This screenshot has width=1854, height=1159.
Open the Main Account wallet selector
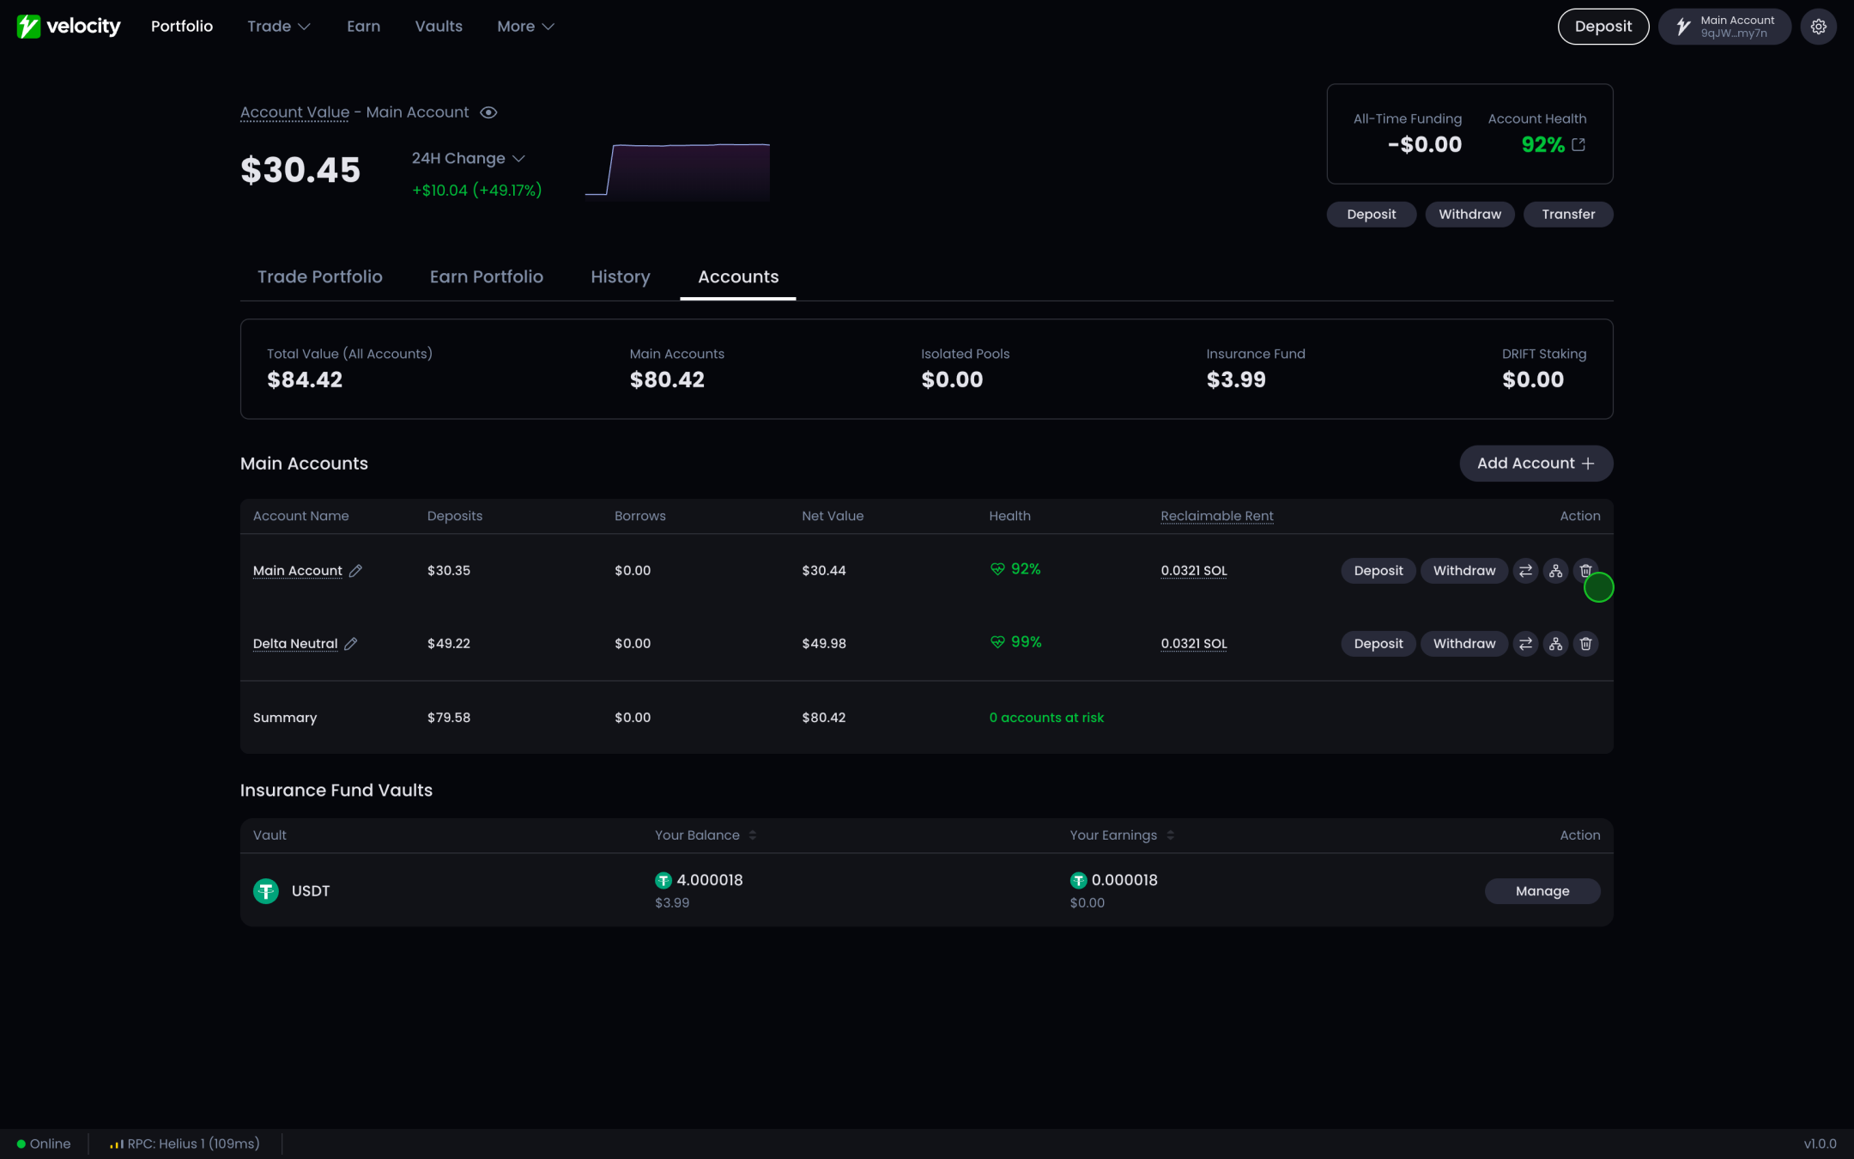click(1724, 27)
